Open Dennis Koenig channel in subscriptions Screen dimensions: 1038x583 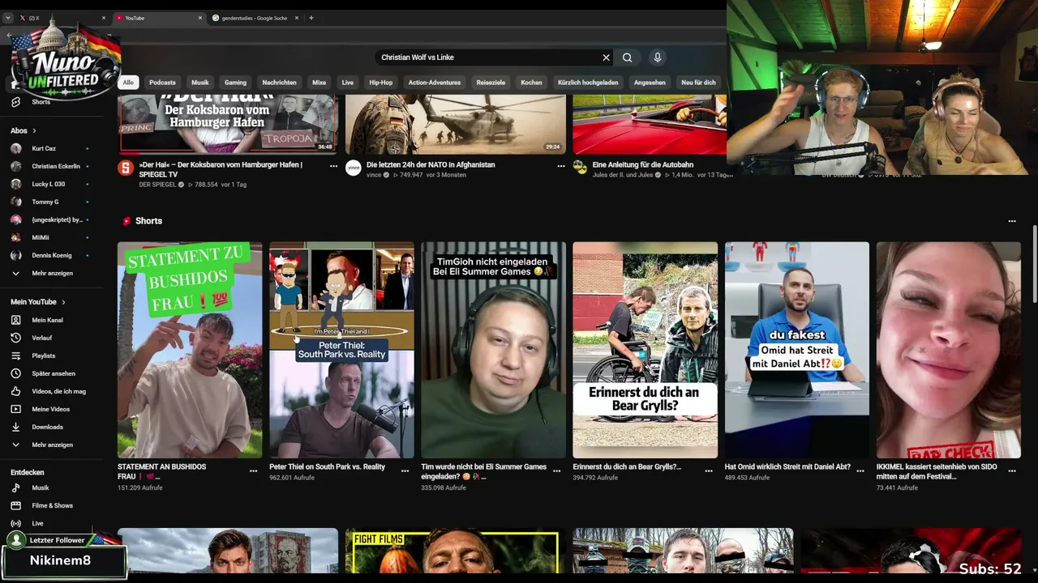[49, 255]
